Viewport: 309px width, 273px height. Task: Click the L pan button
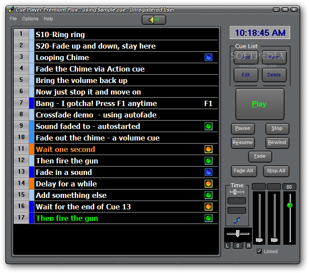pos(227,246)
